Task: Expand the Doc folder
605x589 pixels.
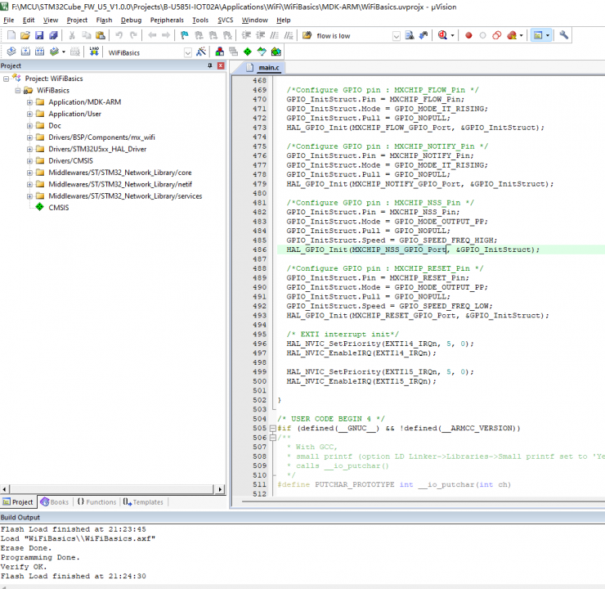Action: click(29, 126)
